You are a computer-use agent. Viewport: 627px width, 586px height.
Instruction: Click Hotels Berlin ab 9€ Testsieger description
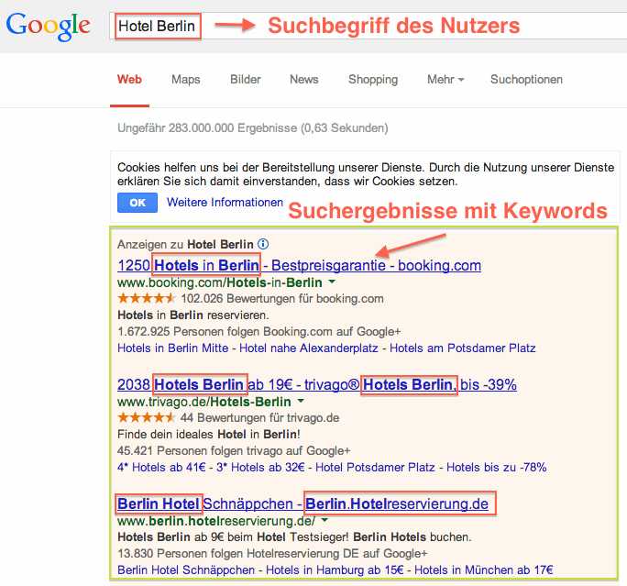click(x=294, y=536)
